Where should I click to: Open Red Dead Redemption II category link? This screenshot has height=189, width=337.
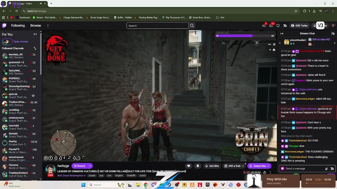click(x=71, y=175)
